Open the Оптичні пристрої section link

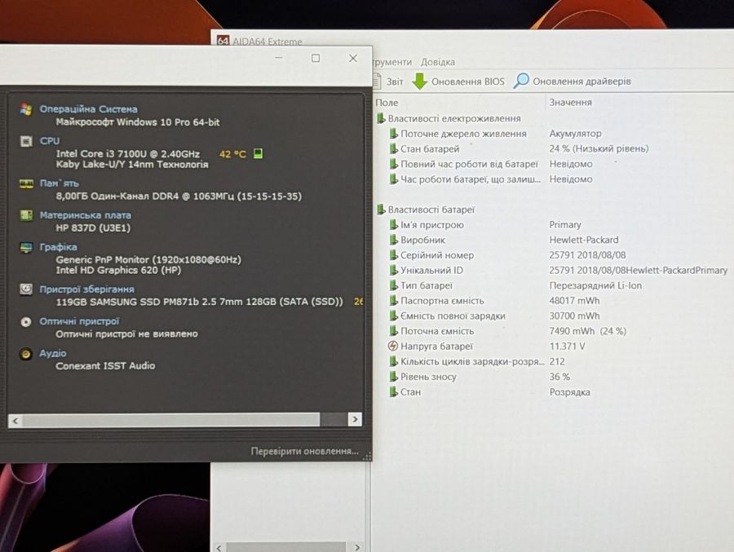pos(80,321)
